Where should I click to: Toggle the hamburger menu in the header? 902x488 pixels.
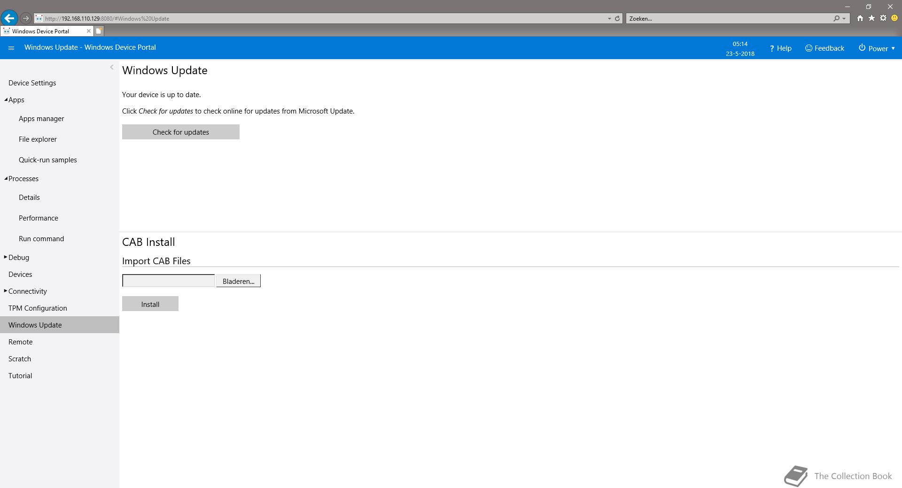[x=12, y=48]
